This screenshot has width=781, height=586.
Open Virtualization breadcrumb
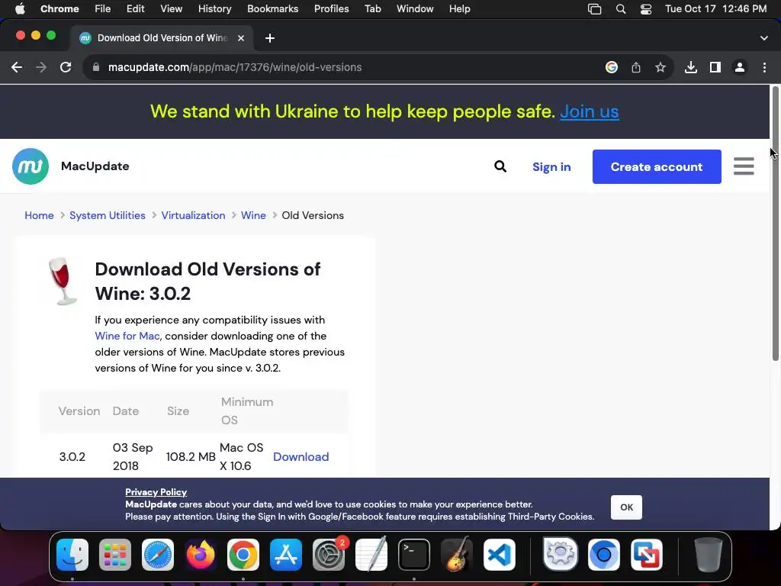click(193, 215)
